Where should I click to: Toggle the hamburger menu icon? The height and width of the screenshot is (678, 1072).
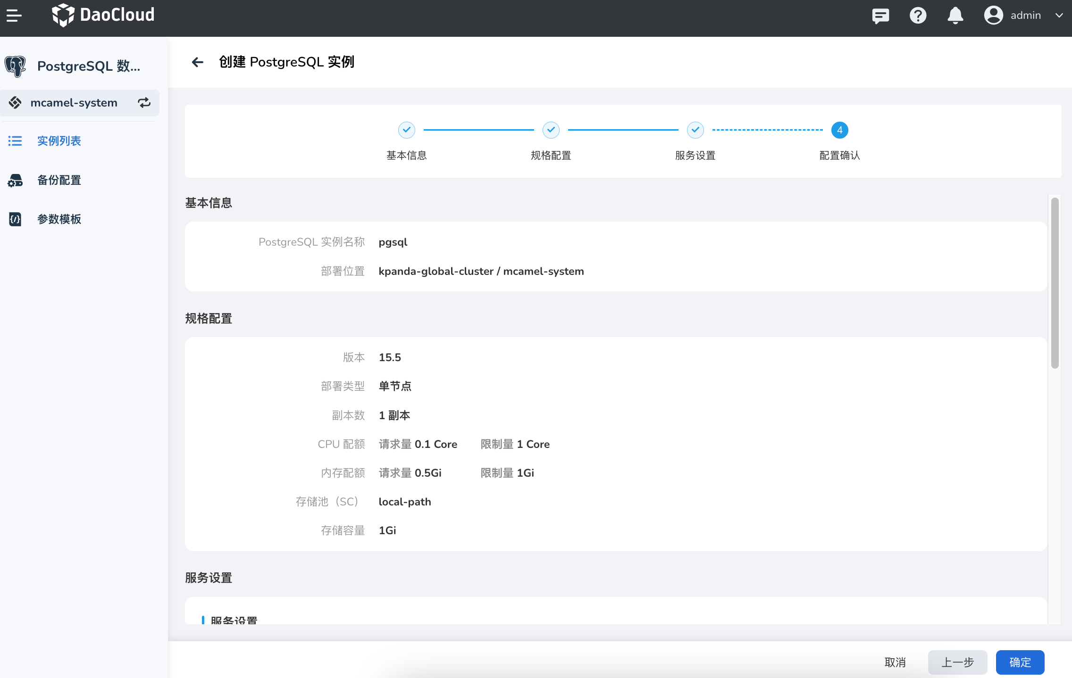[14, 16]
